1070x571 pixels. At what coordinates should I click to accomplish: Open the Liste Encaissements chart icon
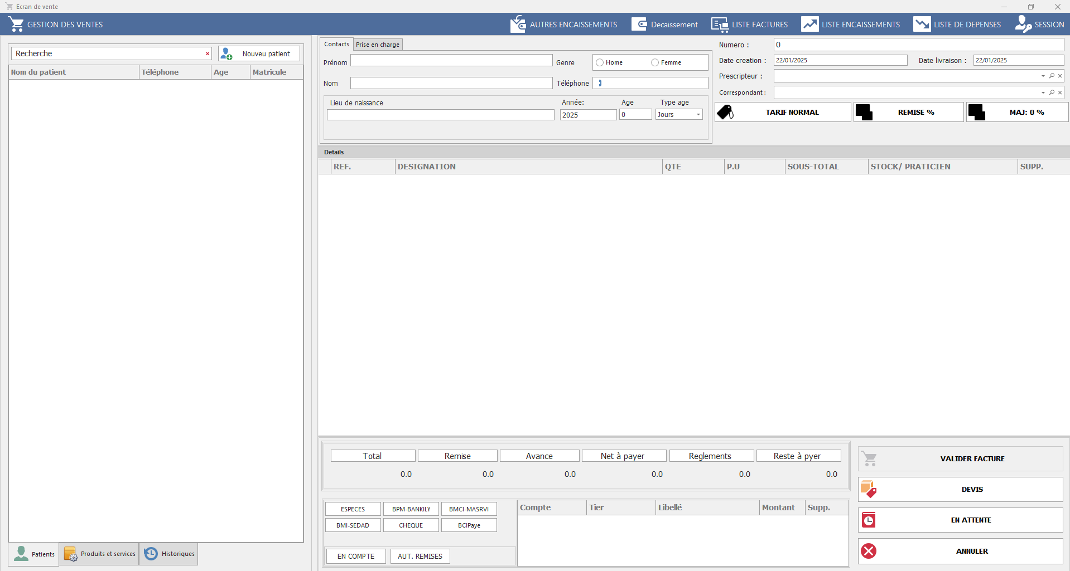click(x=809, y=25)
